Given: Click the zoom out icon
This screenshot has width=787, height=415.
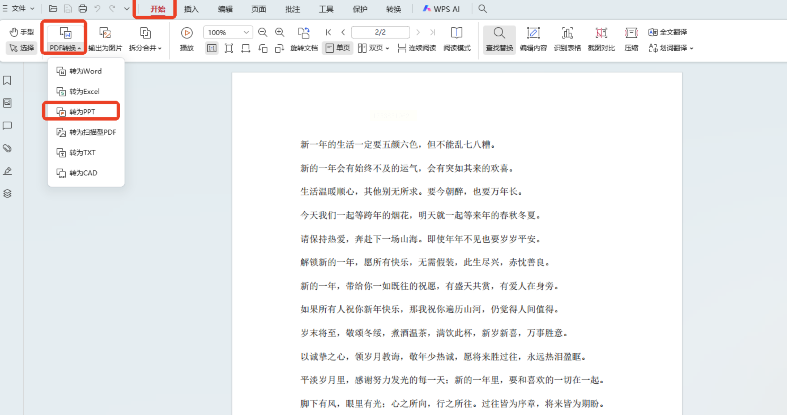Looking at the screenshot, I should [263, 32].
